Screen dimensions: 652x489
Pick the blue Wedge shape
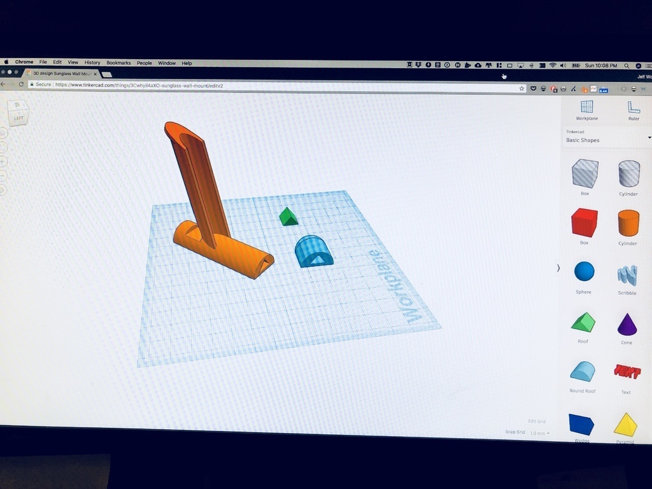[581, 425]
